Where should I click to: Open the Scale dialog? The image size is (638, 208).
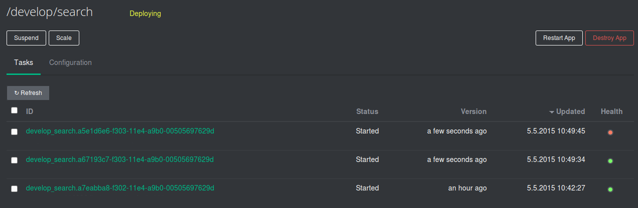64,38
